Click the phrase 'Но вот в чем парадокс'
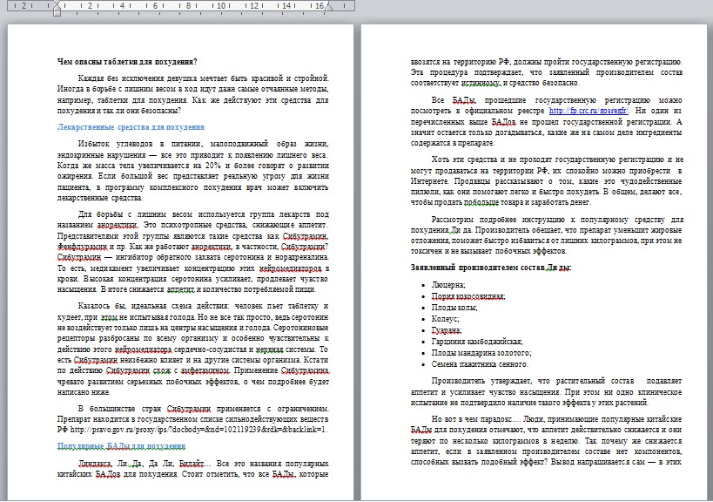Viewport: 713px width, 502px height. 471,418
